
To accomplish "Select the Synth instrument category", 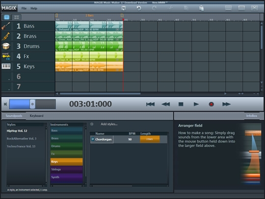I will (x=66, y=177).
